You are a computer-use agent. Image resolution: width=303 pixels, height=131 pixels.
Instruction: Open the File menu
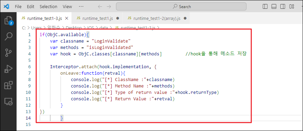[x=18, y=6]
